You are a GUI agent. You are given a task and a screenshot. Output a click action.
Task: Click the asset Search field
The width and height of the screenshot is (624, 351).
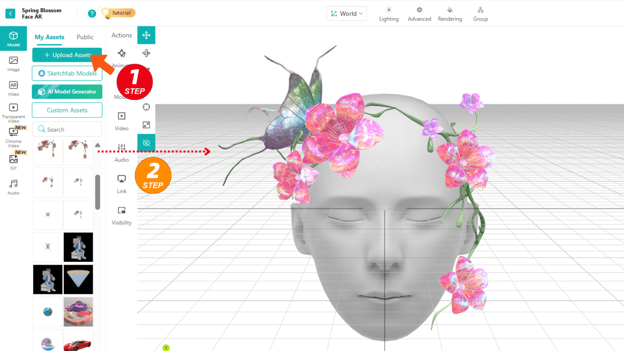pos(67,129)
